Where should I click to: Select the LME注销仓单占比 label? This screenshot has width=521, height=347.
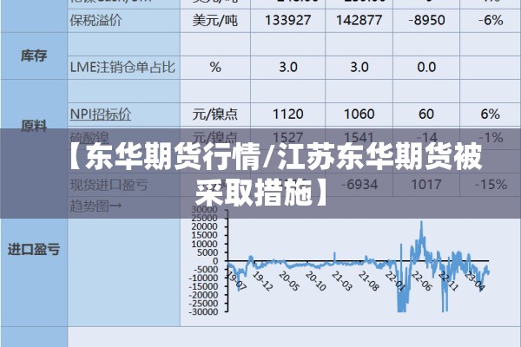point(122,68)
